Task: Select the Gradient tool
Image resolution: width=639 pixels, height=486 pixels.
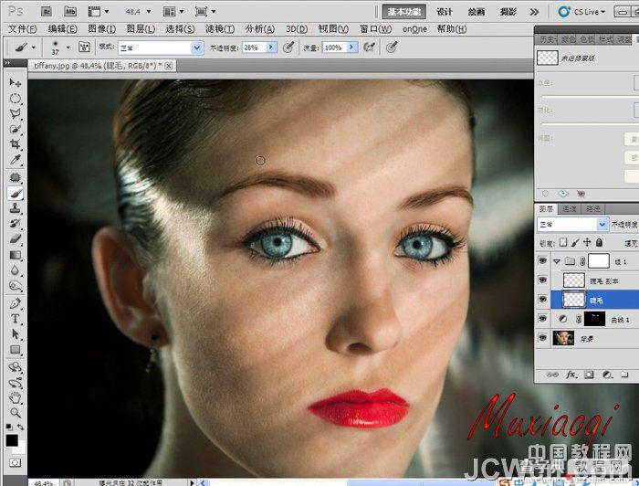Action: (16, 255)
